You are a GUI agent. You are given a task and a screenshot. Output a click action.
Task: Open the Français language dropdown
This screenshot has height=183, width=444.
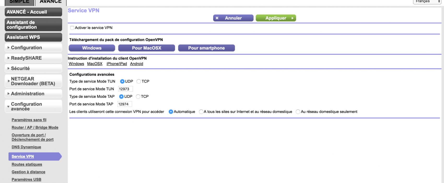click(427, 2)
